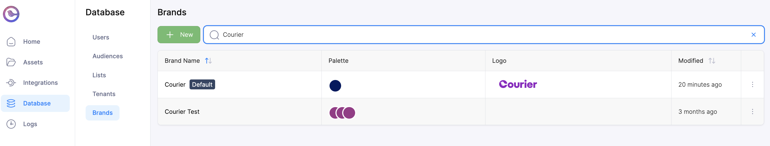
Task: Open the Audiences section
Action: [108, 56]
